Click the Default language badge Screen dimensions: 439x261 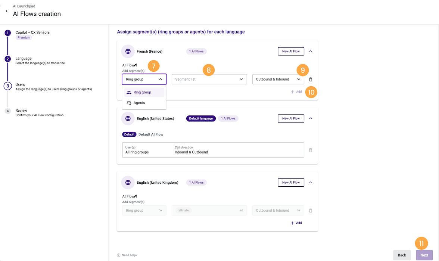point(201,118)
